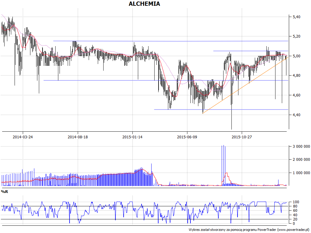The height and width of the screenshot is (233, 311).
Task: Click the 2015-06-09 date label
Action: tap(187, 137)
